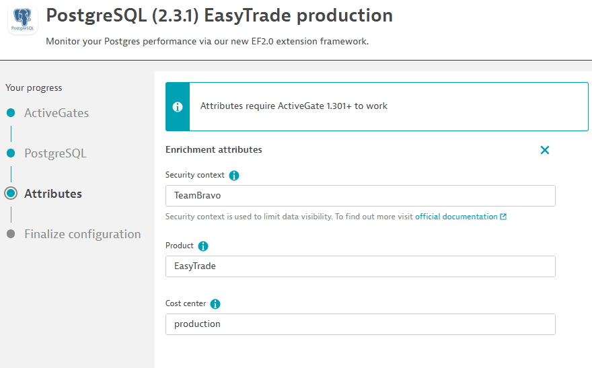
Task: Remove Enrichment attributes with the X icon
Action: pyautogui.click(x=545, y=150)
